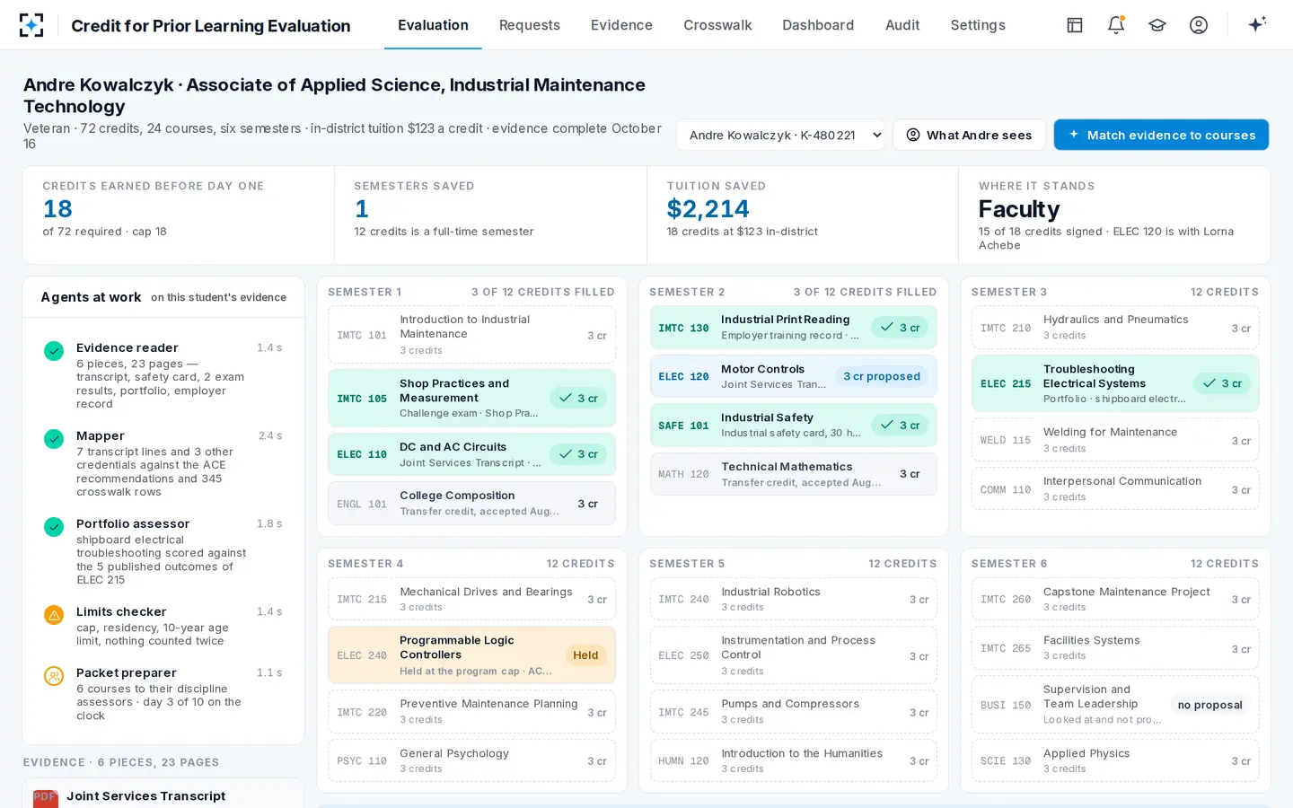Screen dimensions: 1293x808
Task: Switch to the Evaluation tab
Action: pos(433,25)
